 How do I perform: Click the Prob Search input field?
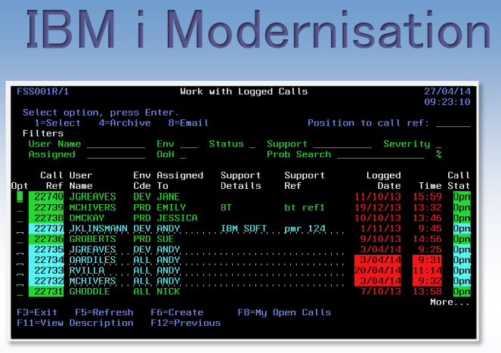click(x=380, y=155)
